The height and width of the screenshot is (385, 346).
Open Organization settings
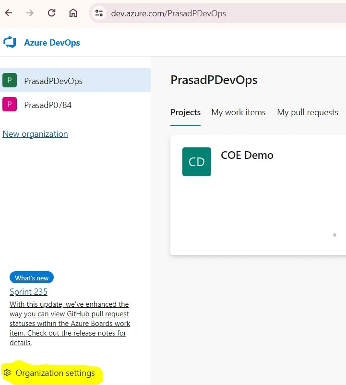[55, 373]
